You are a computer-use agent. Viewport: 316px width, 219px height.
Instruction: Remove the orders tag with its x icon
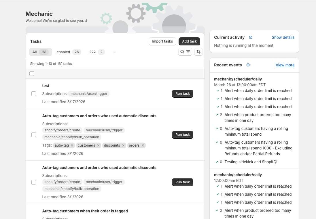click(x=143, y=145)
